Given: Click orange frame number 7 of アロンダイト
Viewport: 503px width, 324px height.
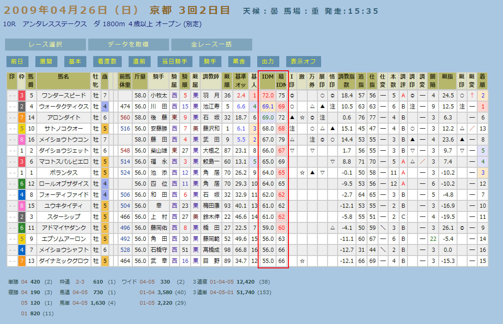Looking at the screenshot, I should tap(22, 117).
